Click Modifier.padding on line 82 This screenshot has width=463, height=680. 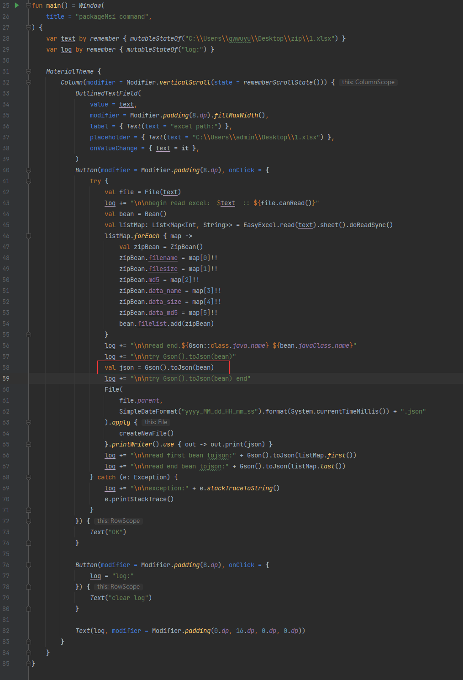(x=181, y=631)
